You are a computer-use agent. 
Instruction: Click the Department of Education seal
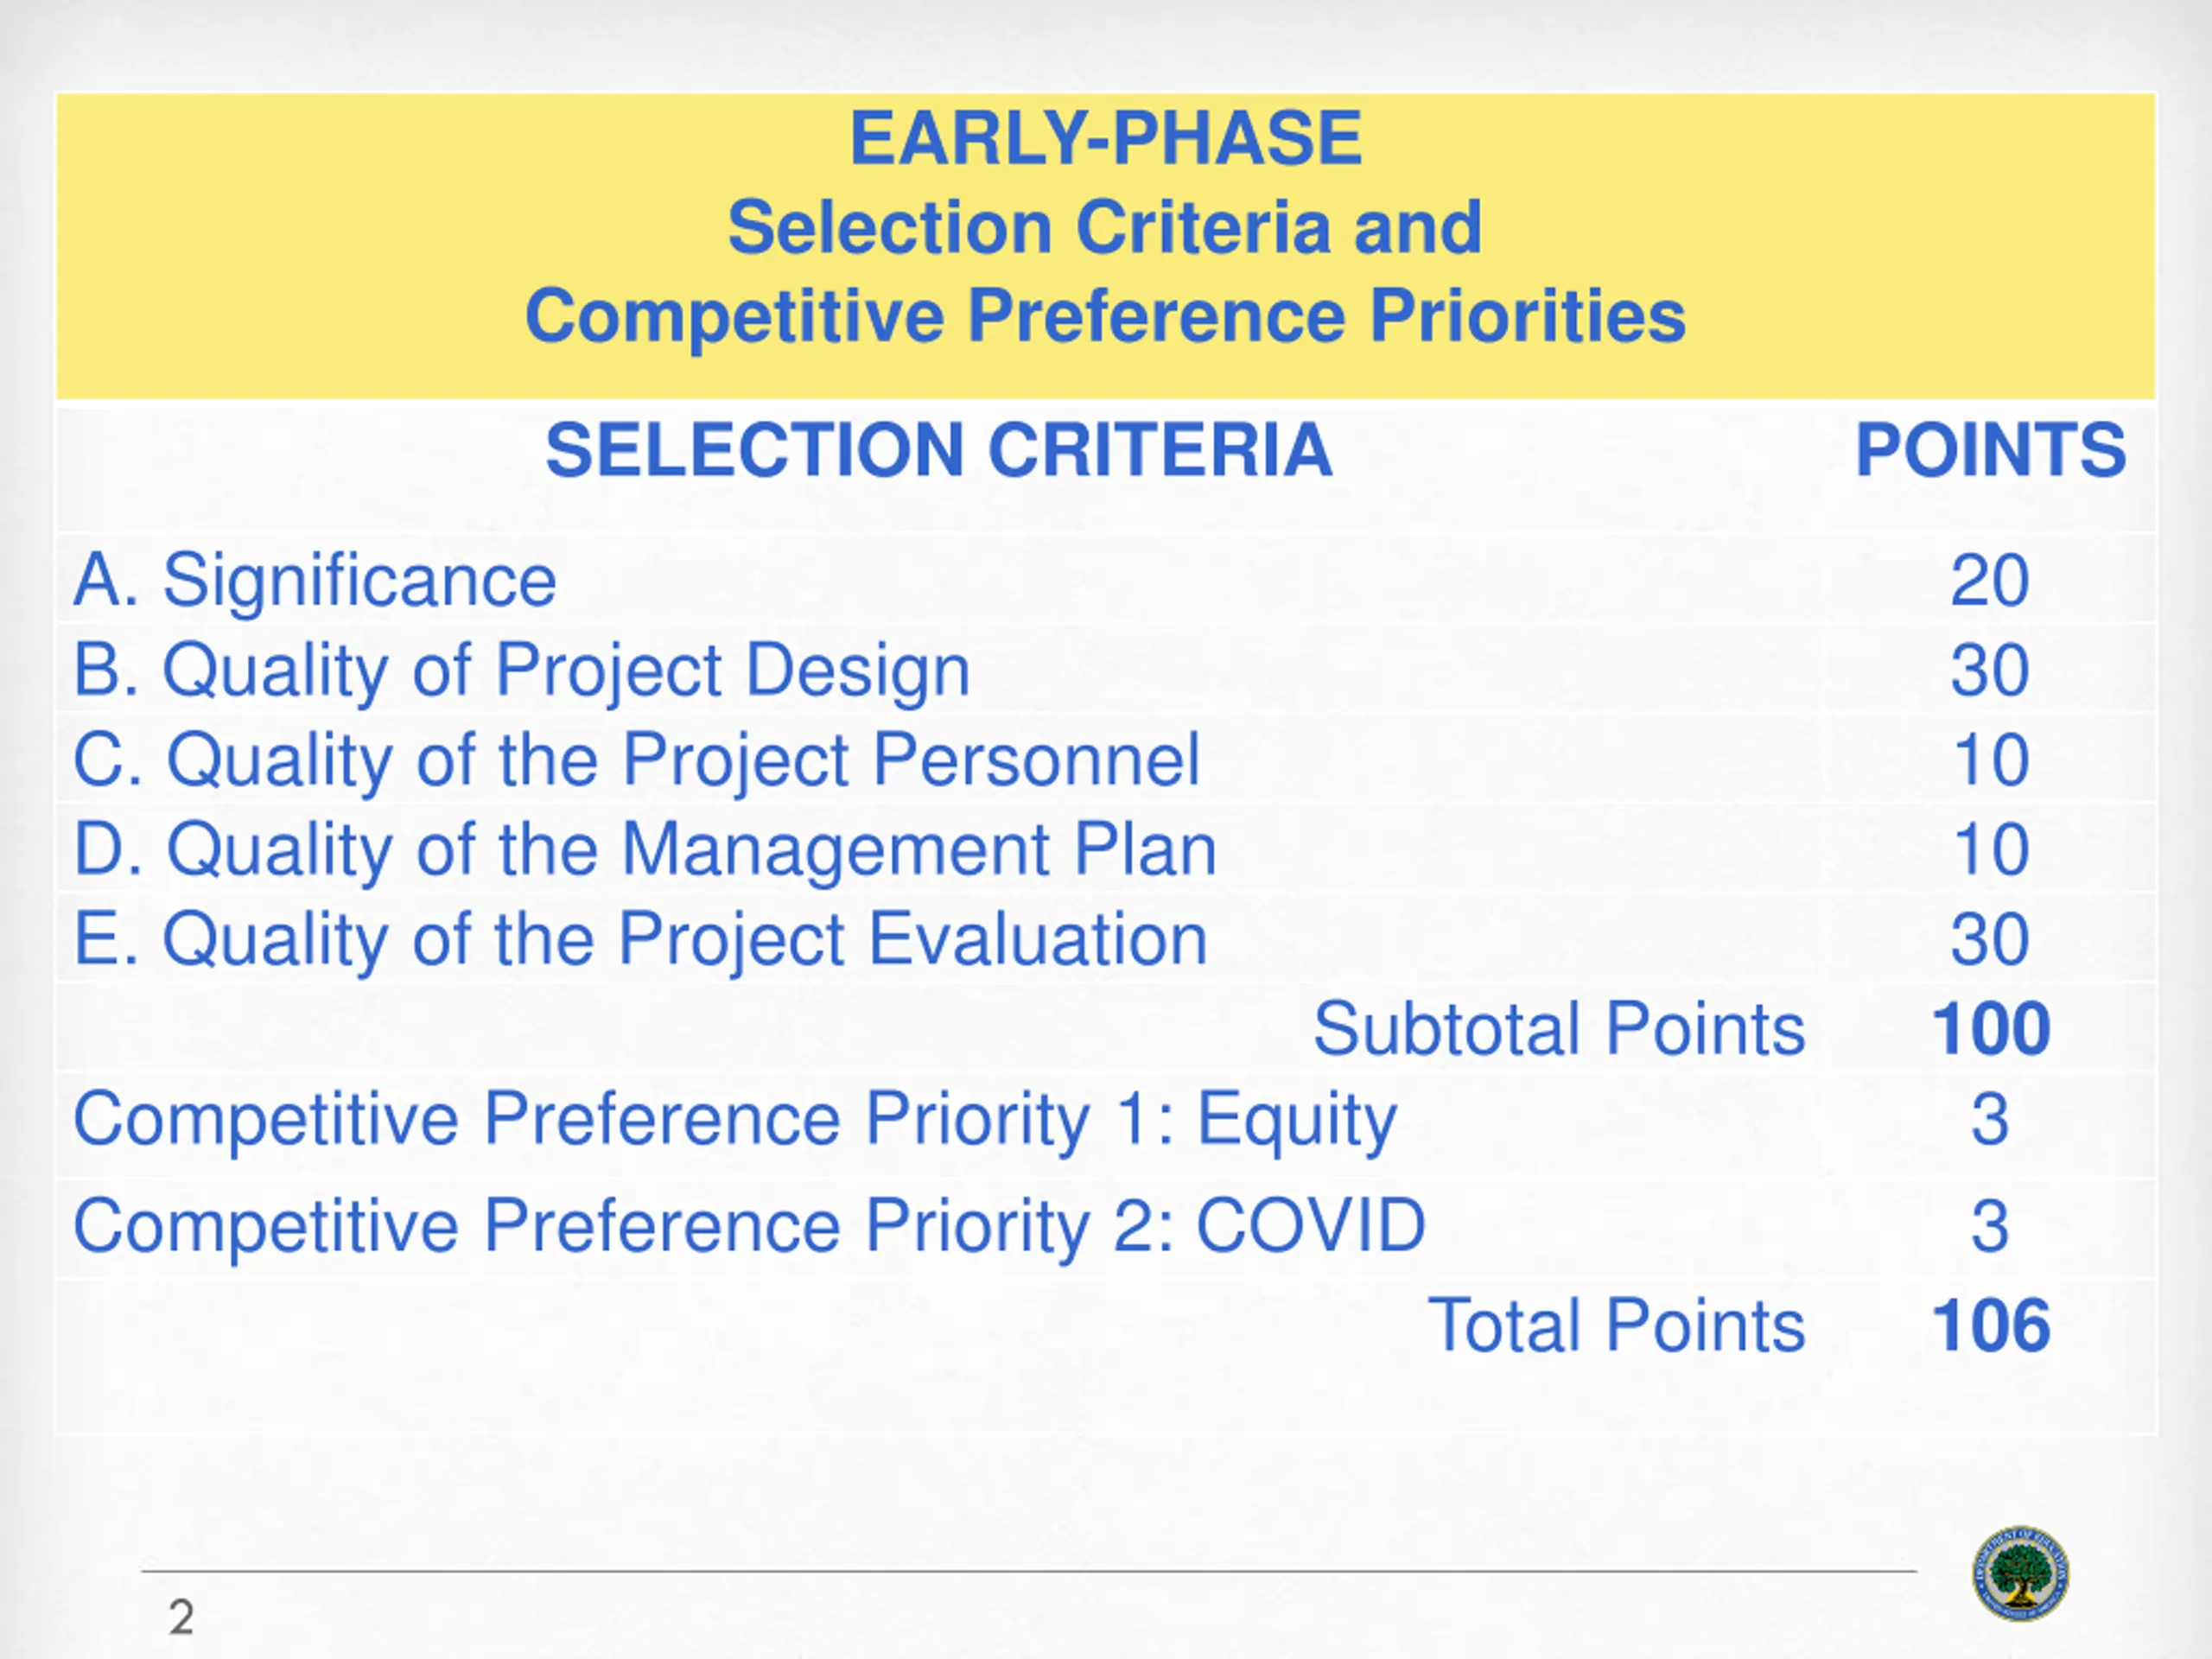coord(2020,1573)
